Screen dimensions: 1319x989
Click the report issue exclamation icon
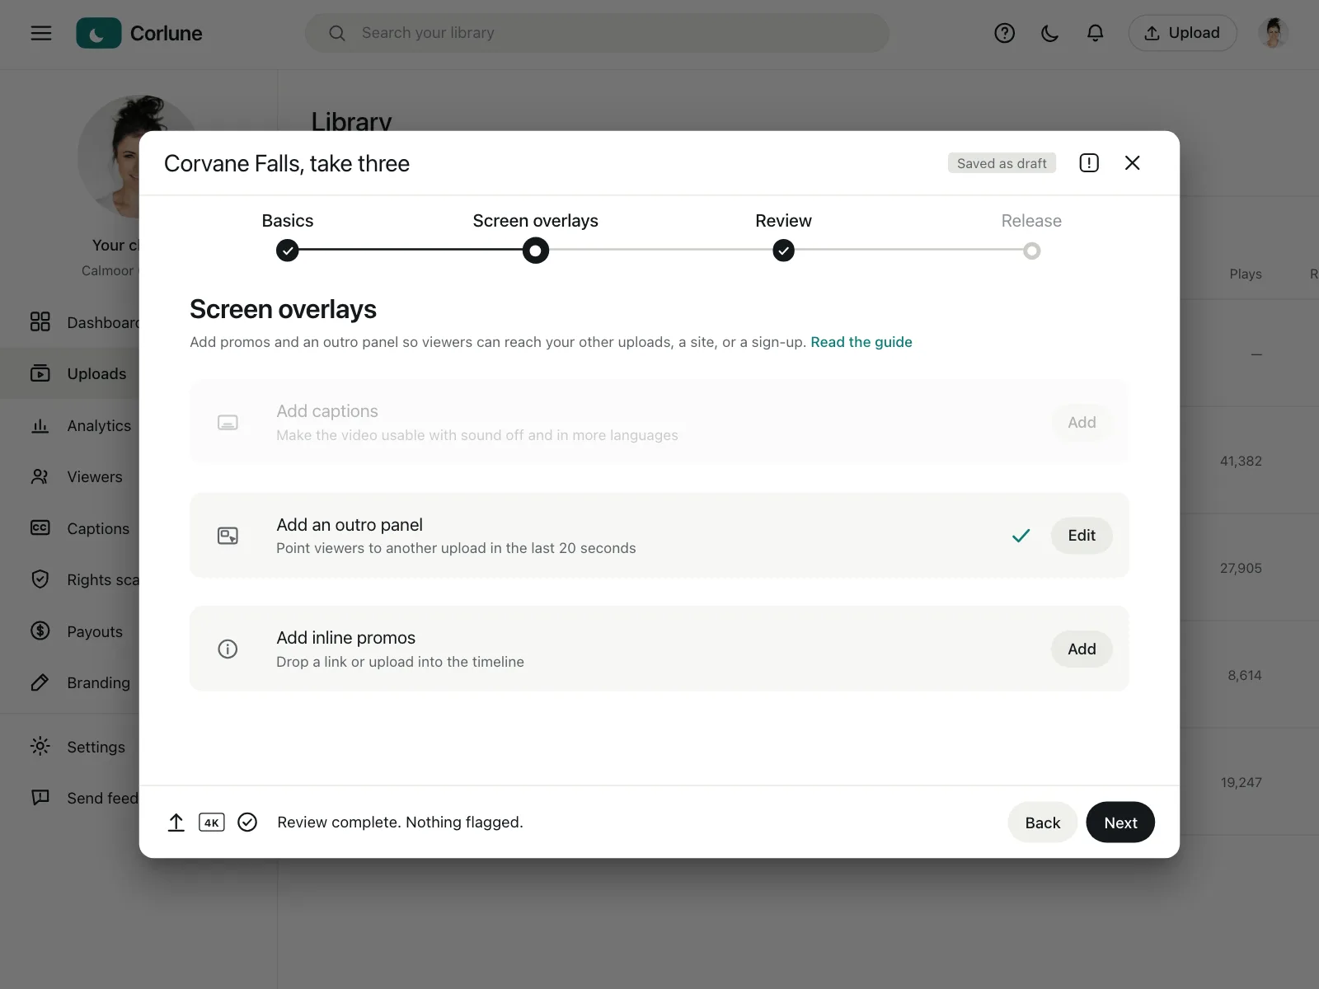coord(1089,163)
